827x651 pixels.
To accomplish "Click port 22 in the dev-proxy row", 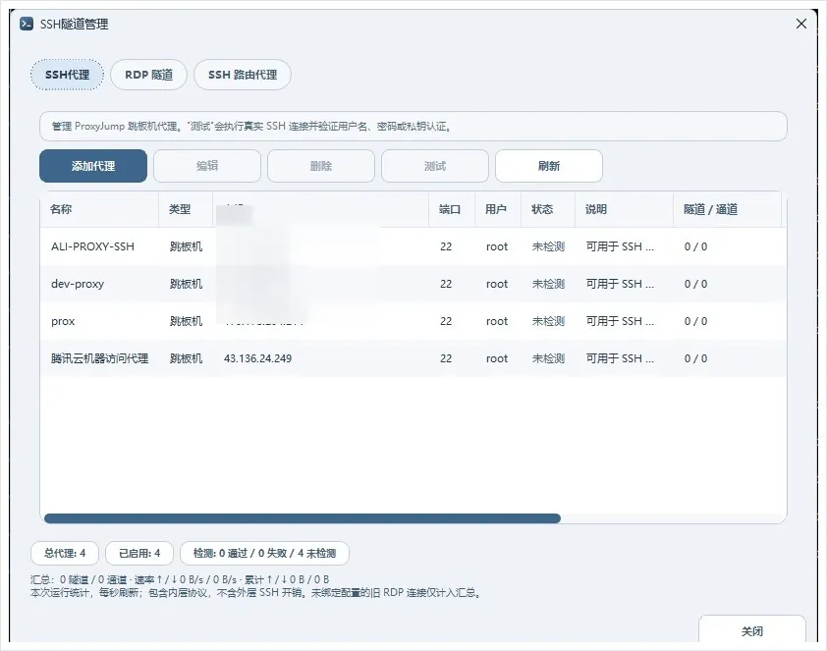I will (446, 284).
